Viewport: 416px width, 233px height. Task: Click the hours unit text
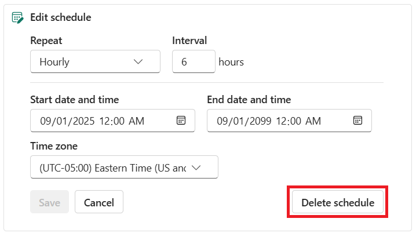[231, 62]
